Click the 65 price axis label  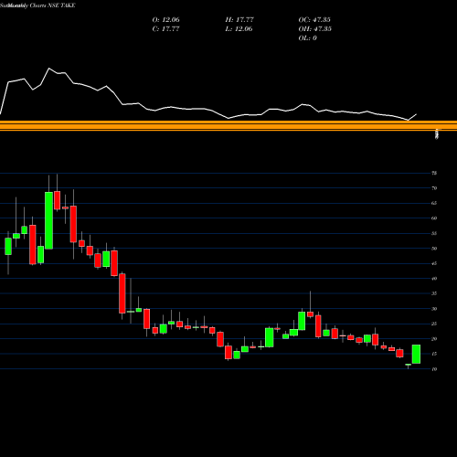pyautogui.click(x=434, y=203)
